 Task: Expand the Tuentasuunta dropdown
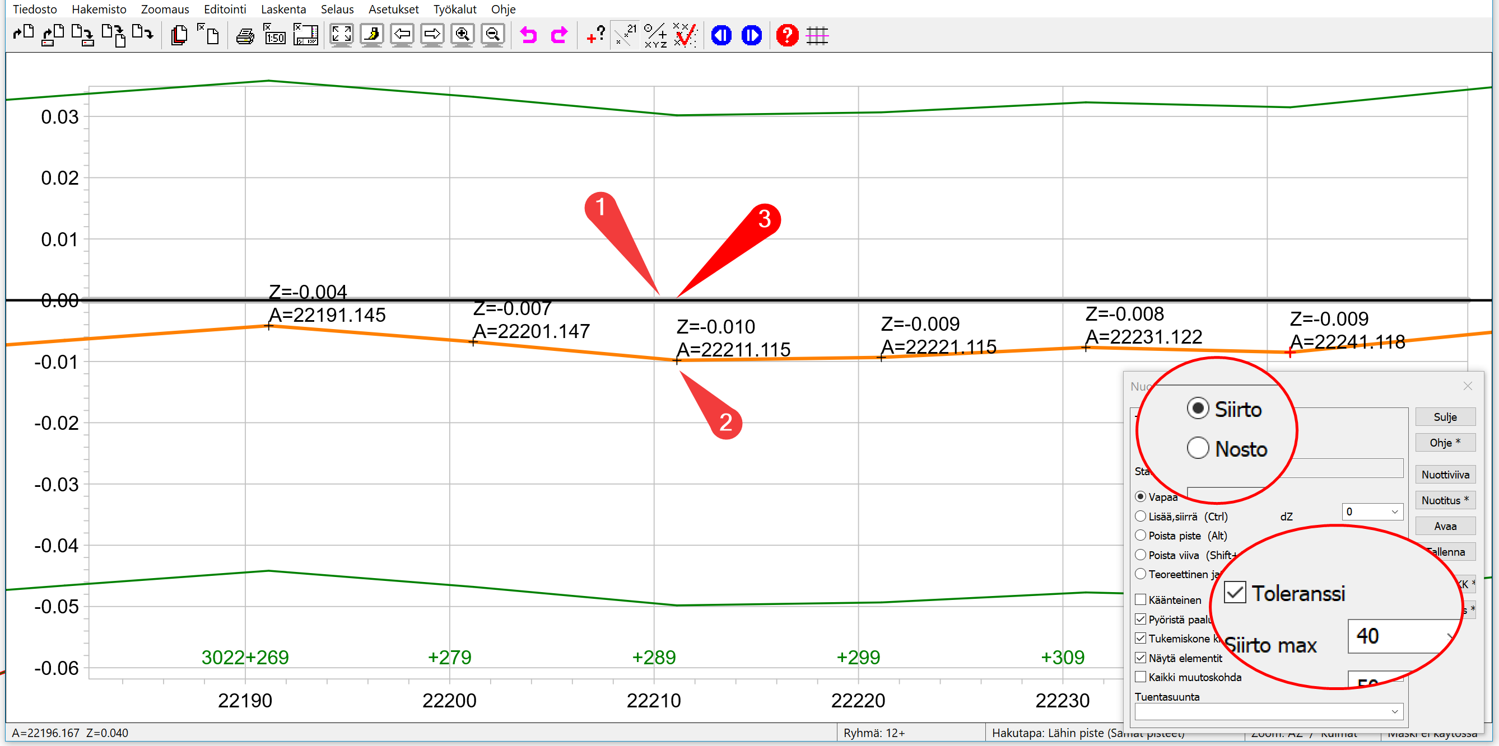pyautogui.click(x=1394, y=711)
